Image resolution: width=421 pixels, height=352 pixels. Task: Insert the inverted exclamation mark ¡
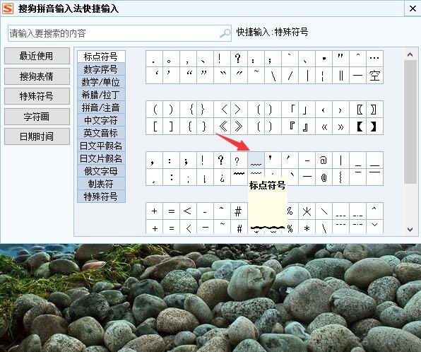[205, 177]
